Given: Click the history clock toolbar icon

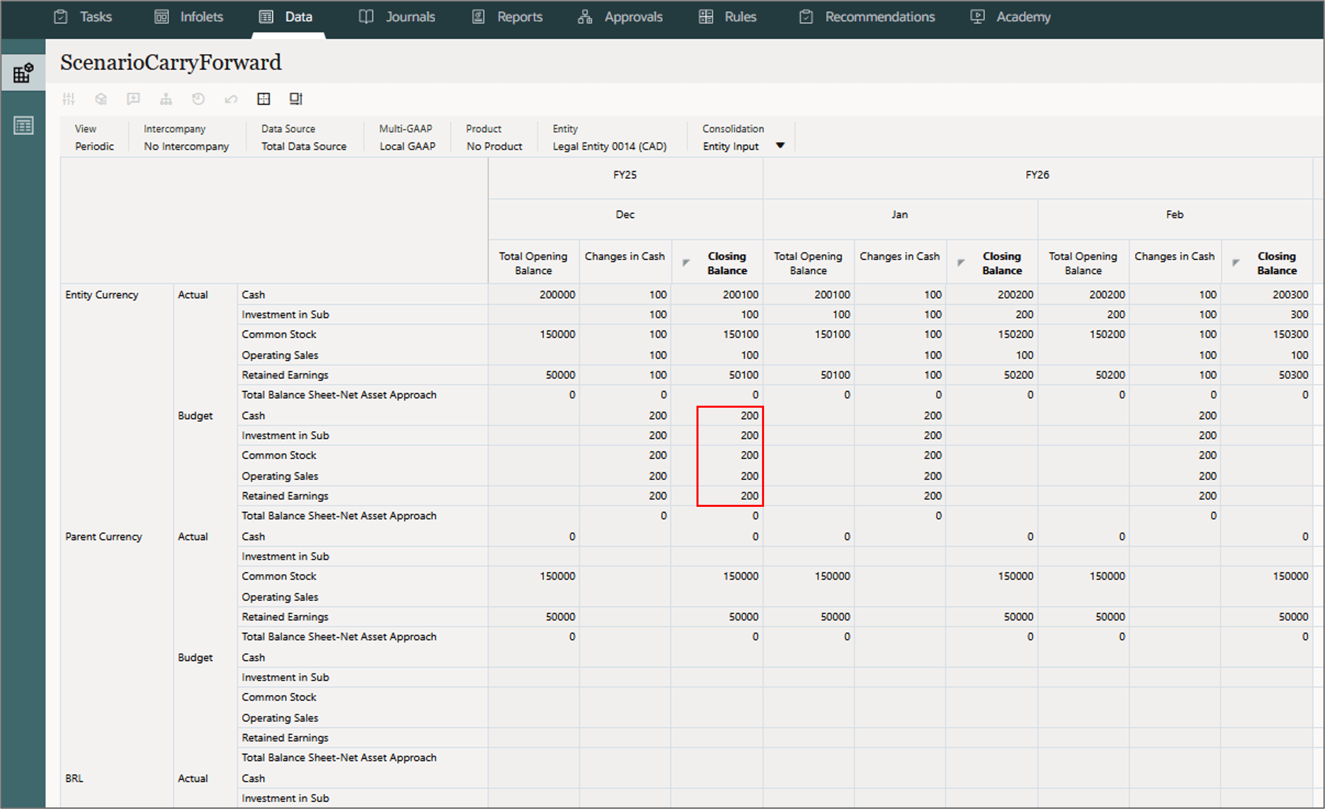Looking at the screenshot, I should click(198, 99).
